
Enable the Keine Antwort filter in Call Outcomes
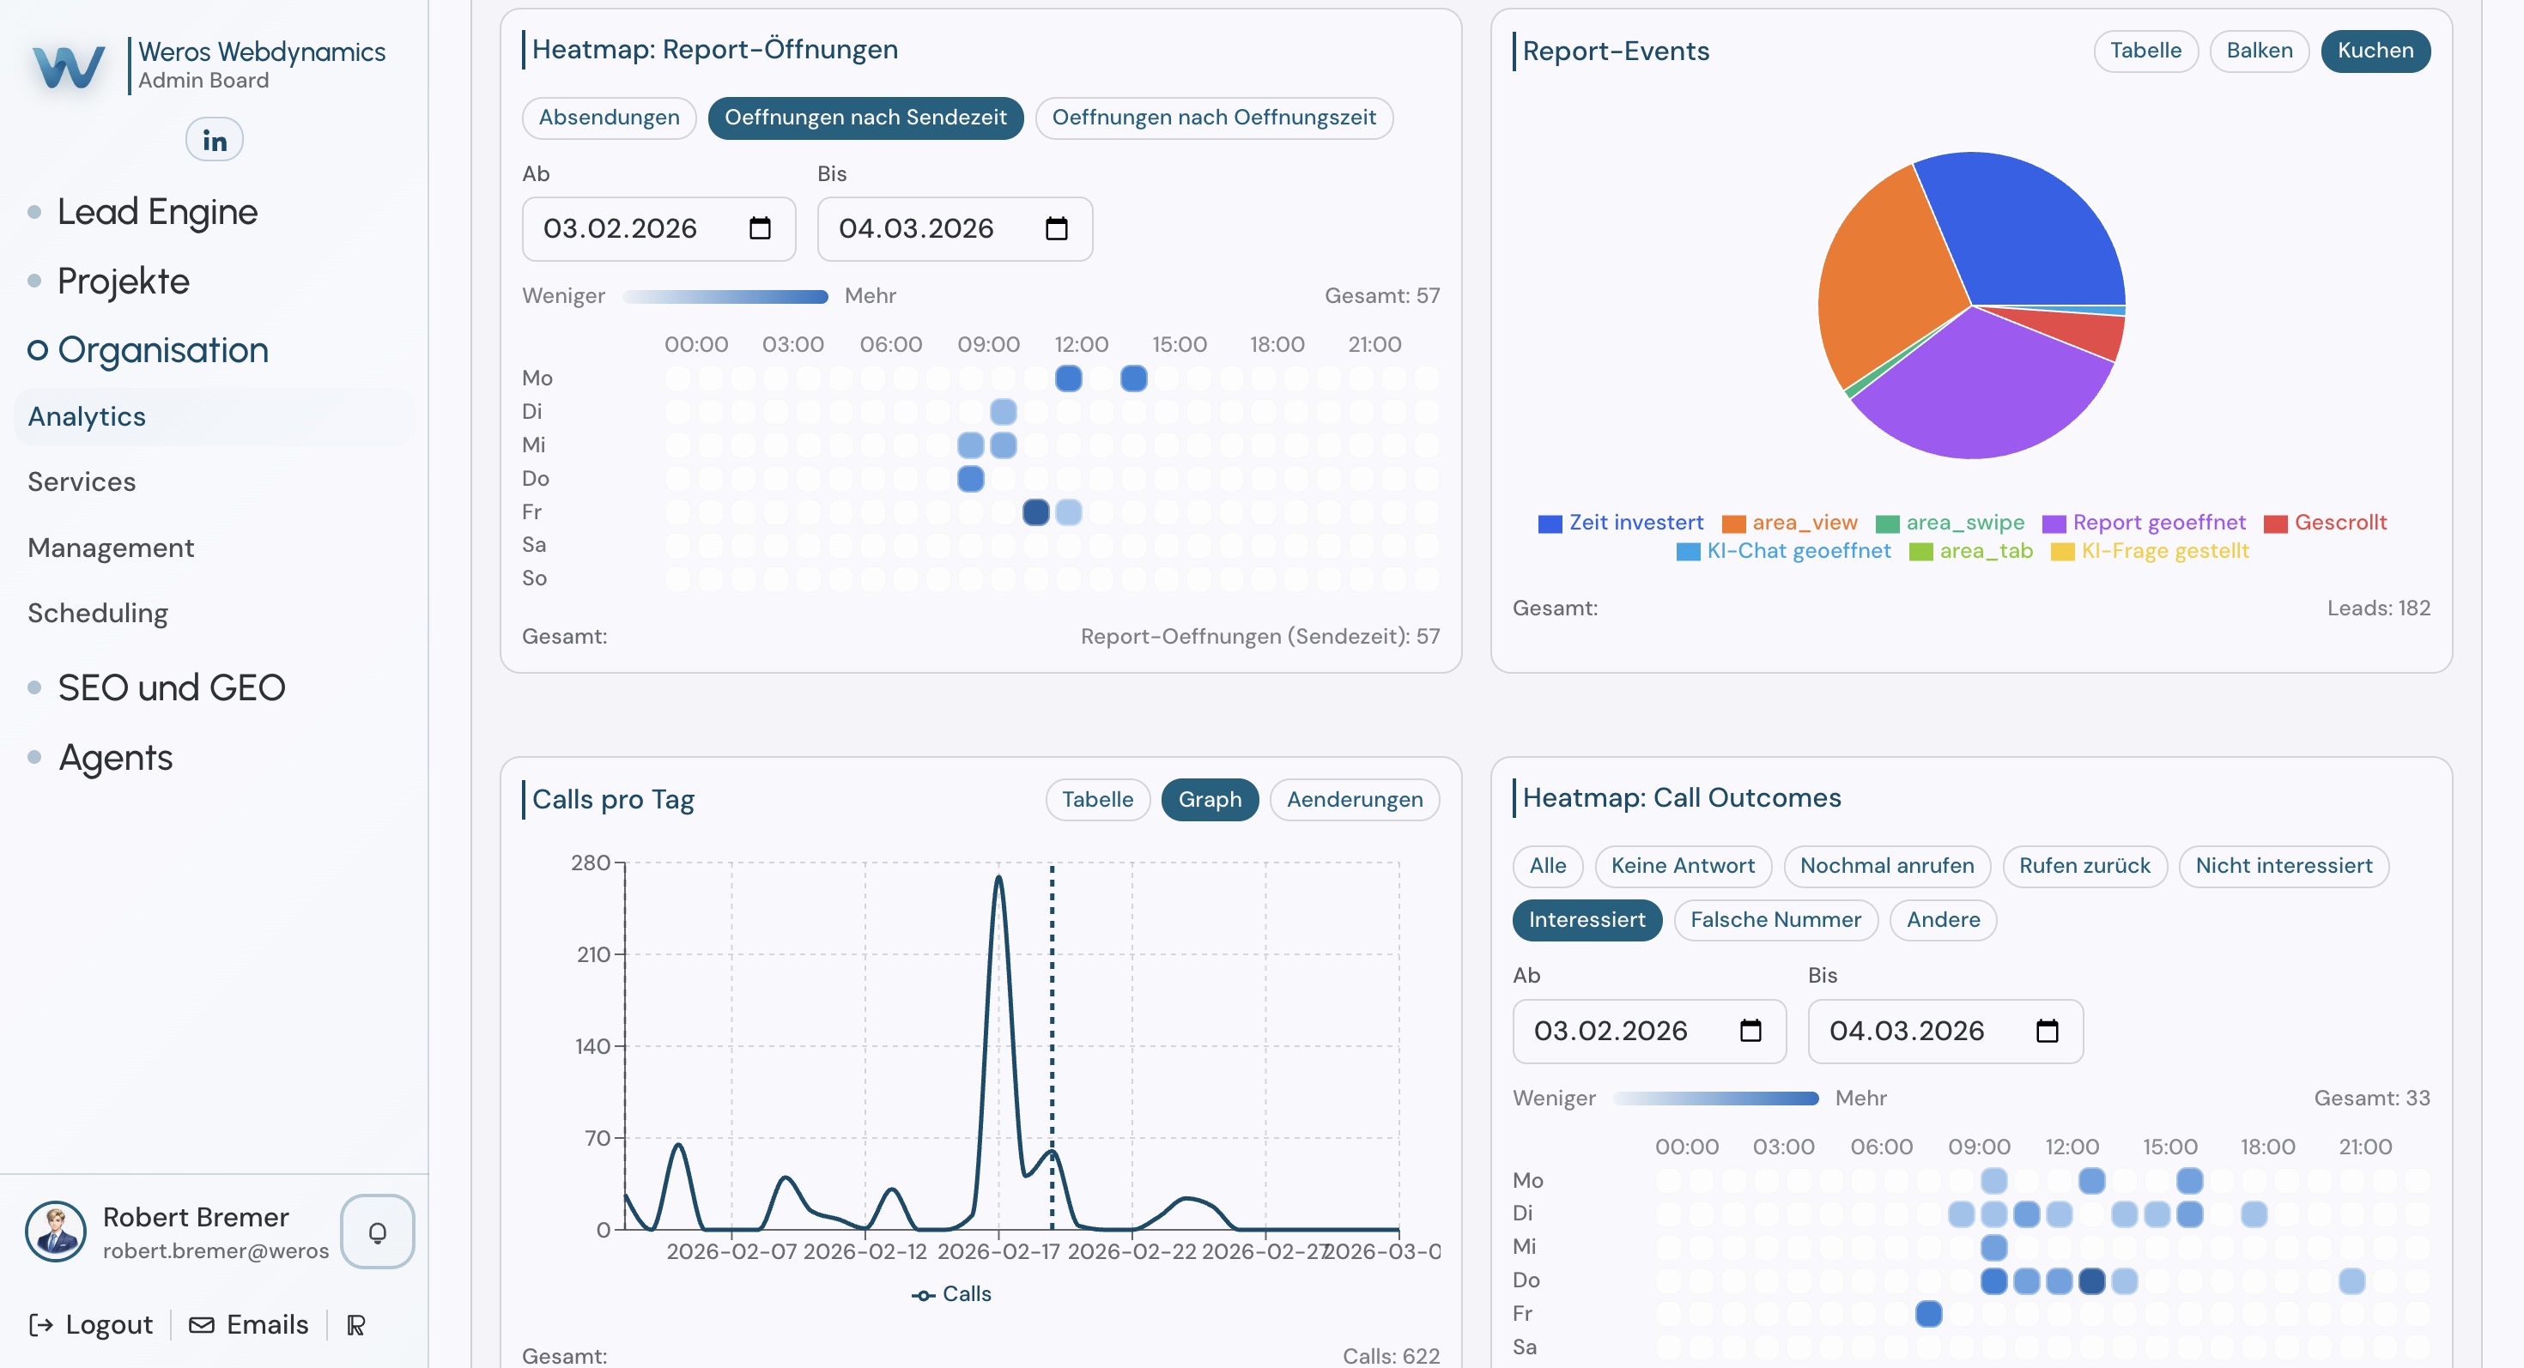(x=1683, y=866)
